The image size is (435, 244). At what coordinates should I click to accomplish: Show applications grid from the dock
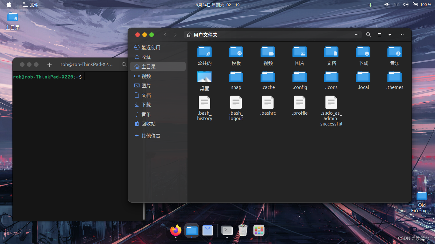[x=259, y=230]
